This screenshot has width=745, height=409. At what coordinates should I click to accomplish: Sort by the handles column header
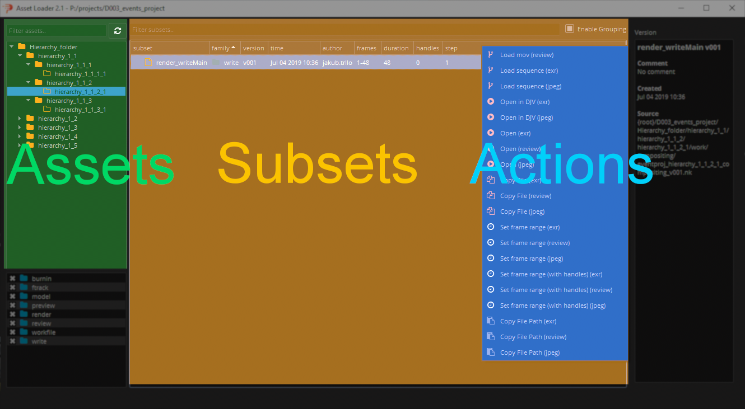coord(428,48)
